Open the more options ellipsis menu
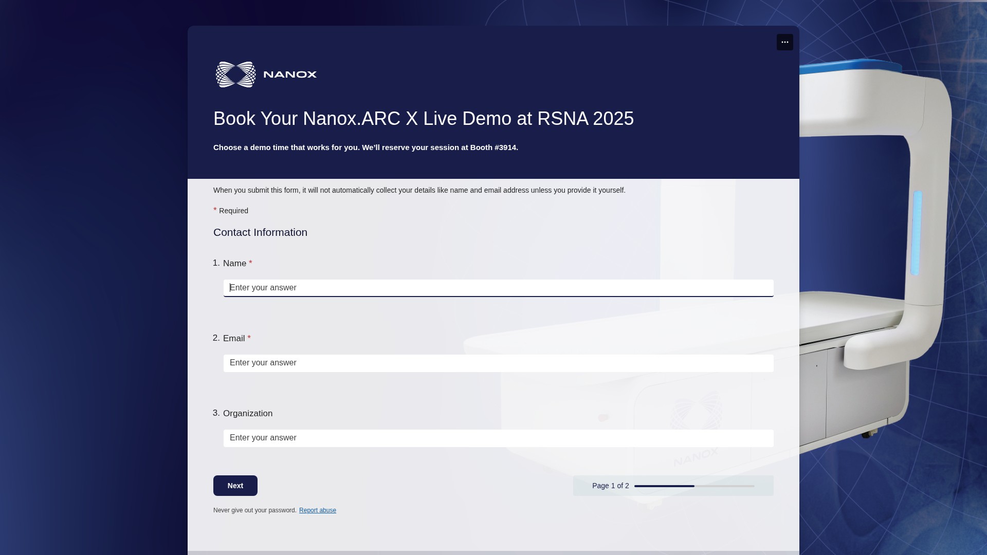The width and height of the screenshot is (987, 555). [x=784, y=42]
